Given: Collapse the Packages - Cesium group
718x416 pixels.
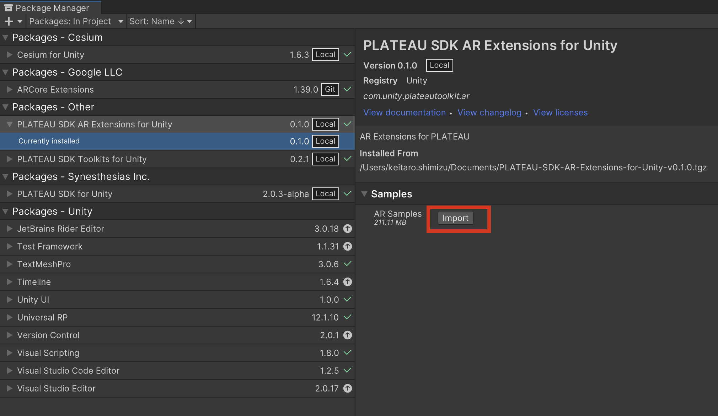Looking at the screenshot, I should point(6,37).
